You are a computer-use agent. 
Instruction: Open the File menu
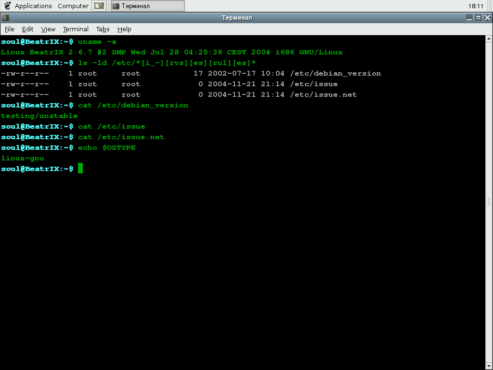point(10,29)
